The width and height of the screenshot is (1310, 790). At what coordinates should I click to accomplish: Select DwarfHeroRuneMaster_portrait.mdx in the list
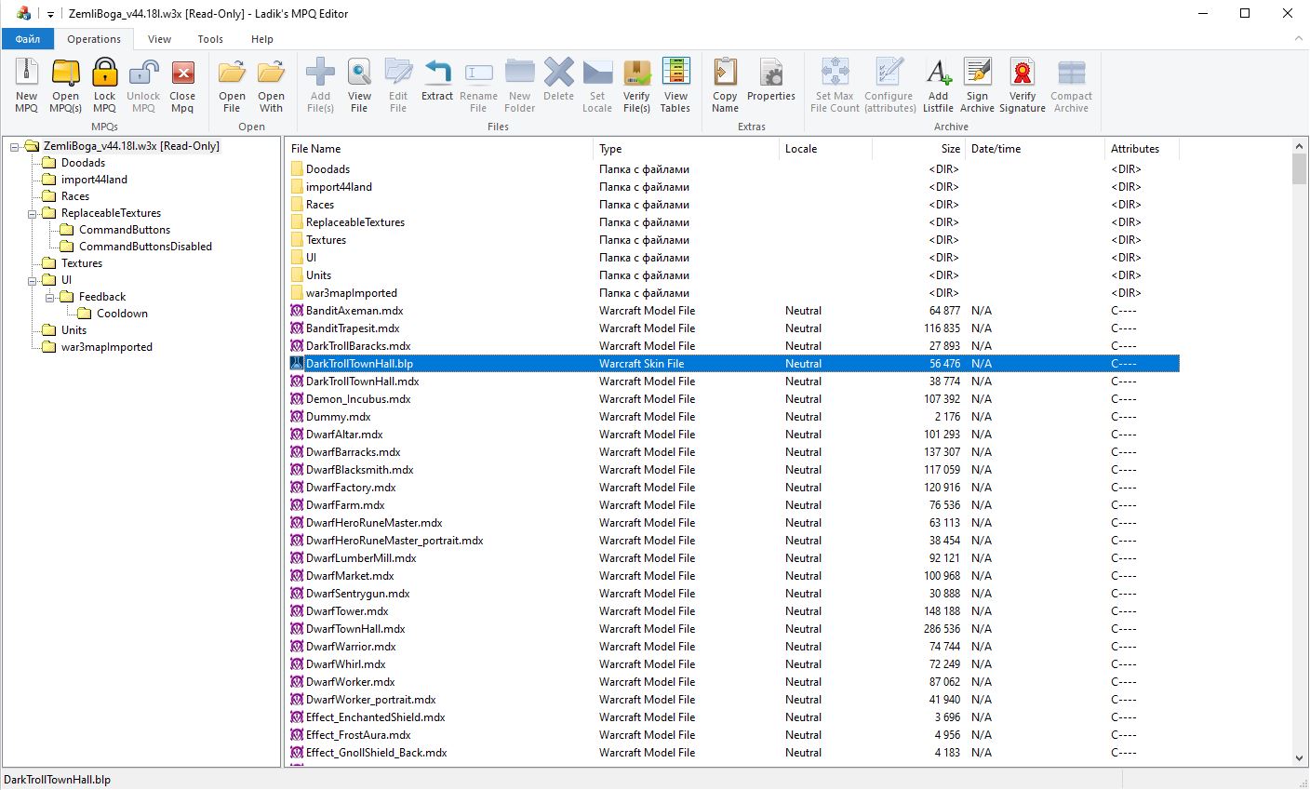[x=733, y=541]
